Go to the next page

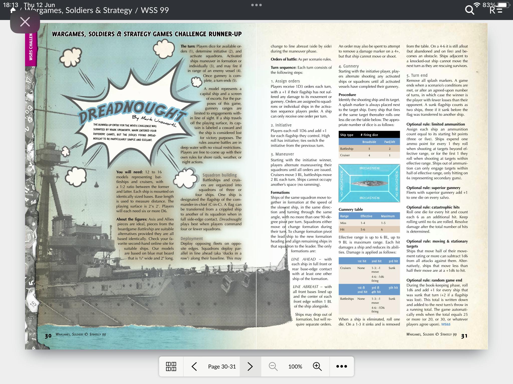pyautogui.click(x=250, y=366)
